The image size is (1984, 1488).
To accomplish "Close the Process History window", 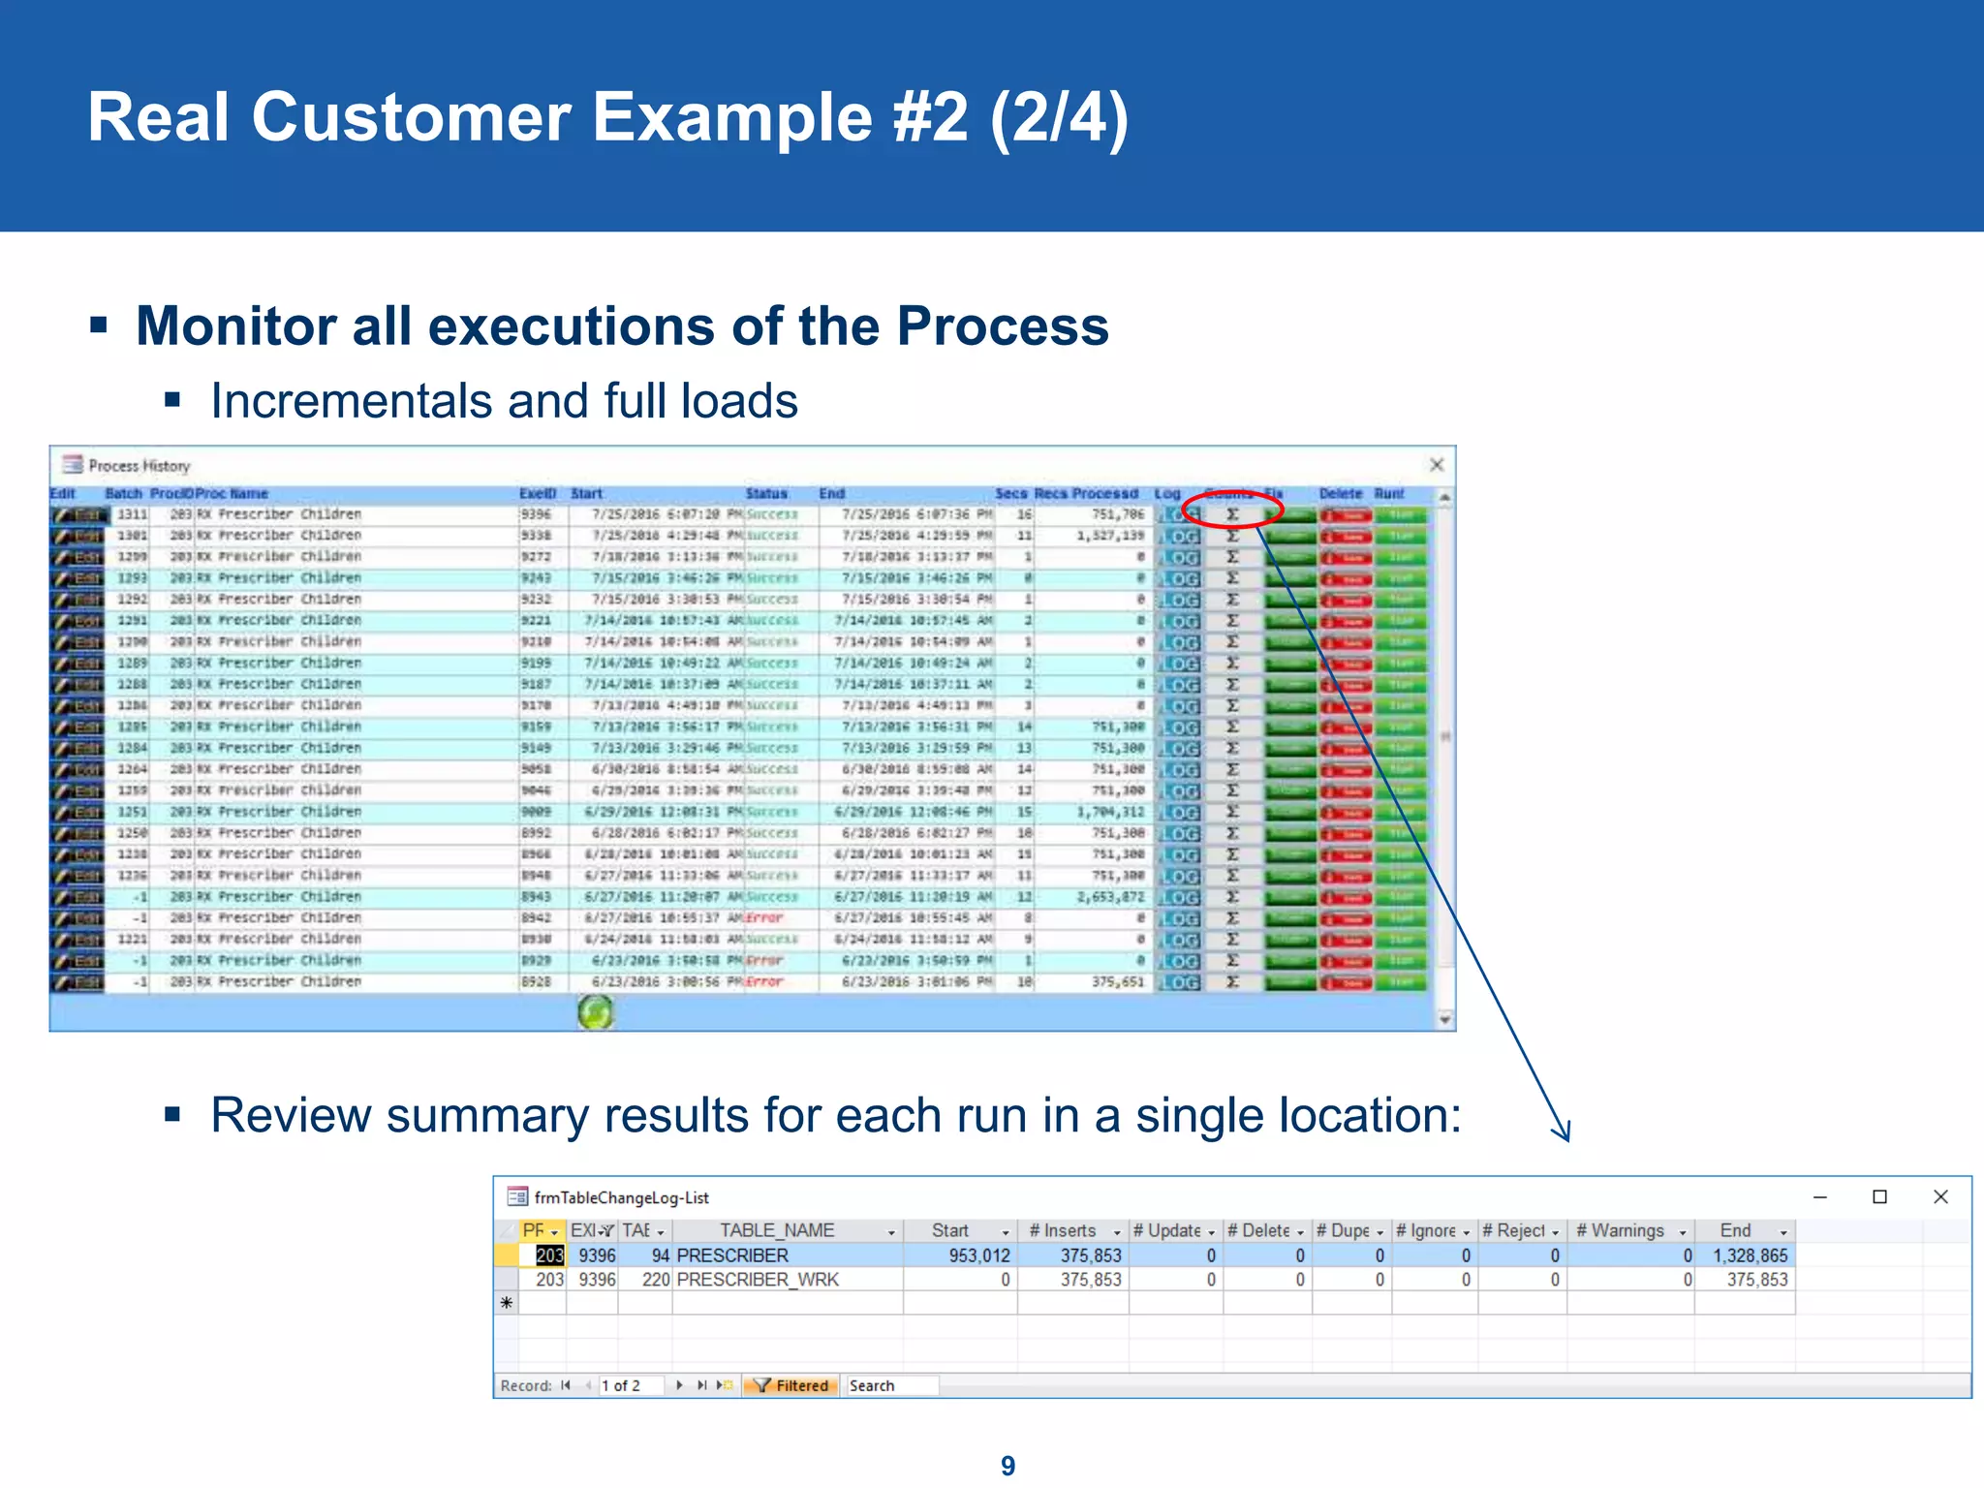I will point(1437,465).
